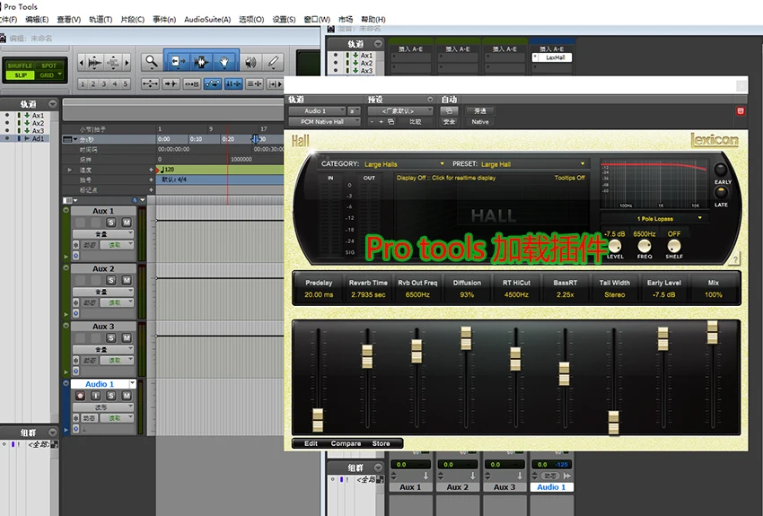Open the factory default preset dropdown

pyautogui.click(x=400, y=111)
